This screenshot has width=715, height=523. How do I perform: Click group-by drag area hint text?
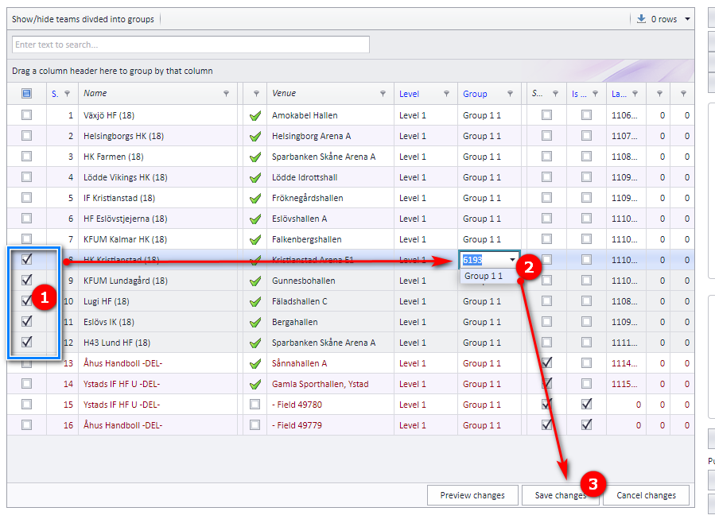click(x=112, y=71)
